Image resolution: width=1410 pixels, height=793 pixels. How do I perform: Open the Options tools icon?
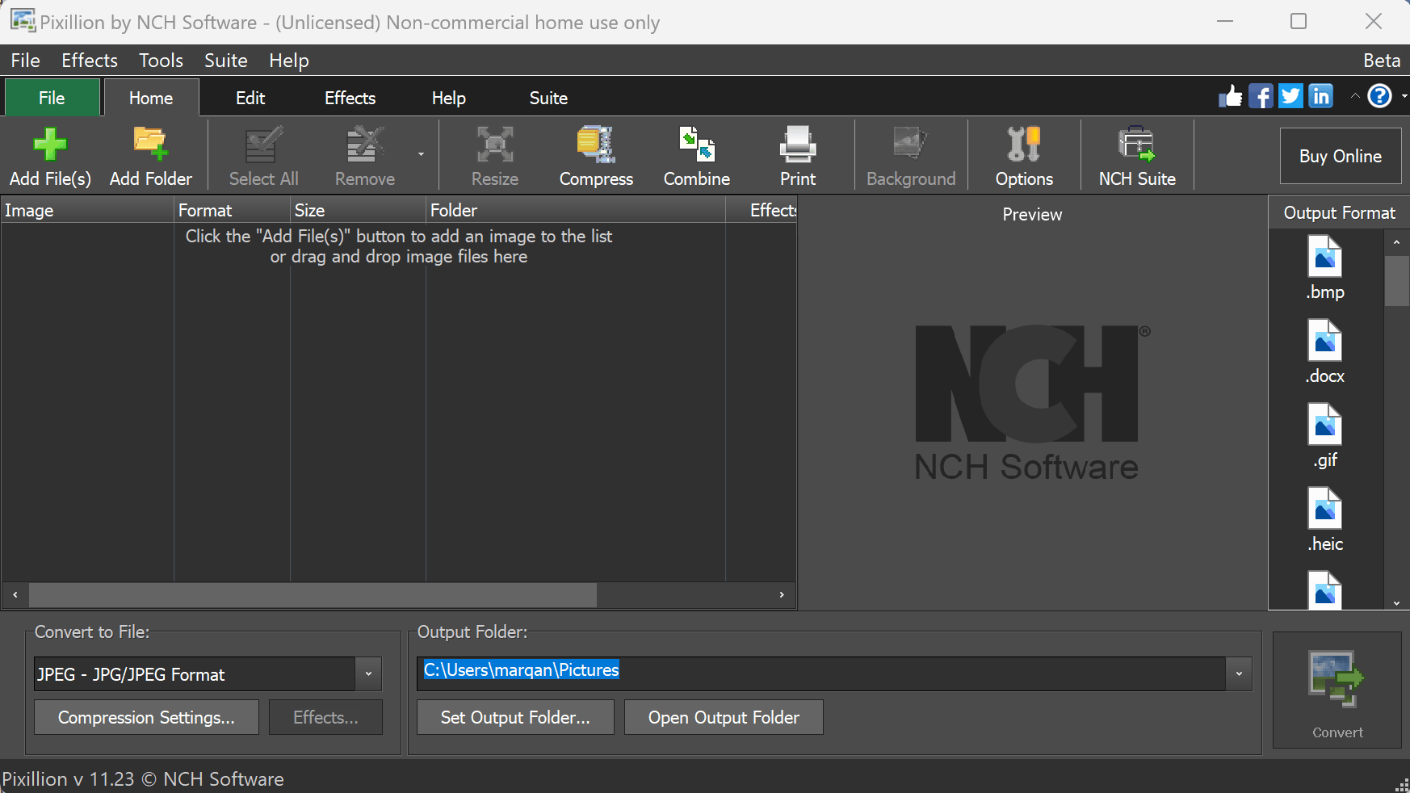1023,145
